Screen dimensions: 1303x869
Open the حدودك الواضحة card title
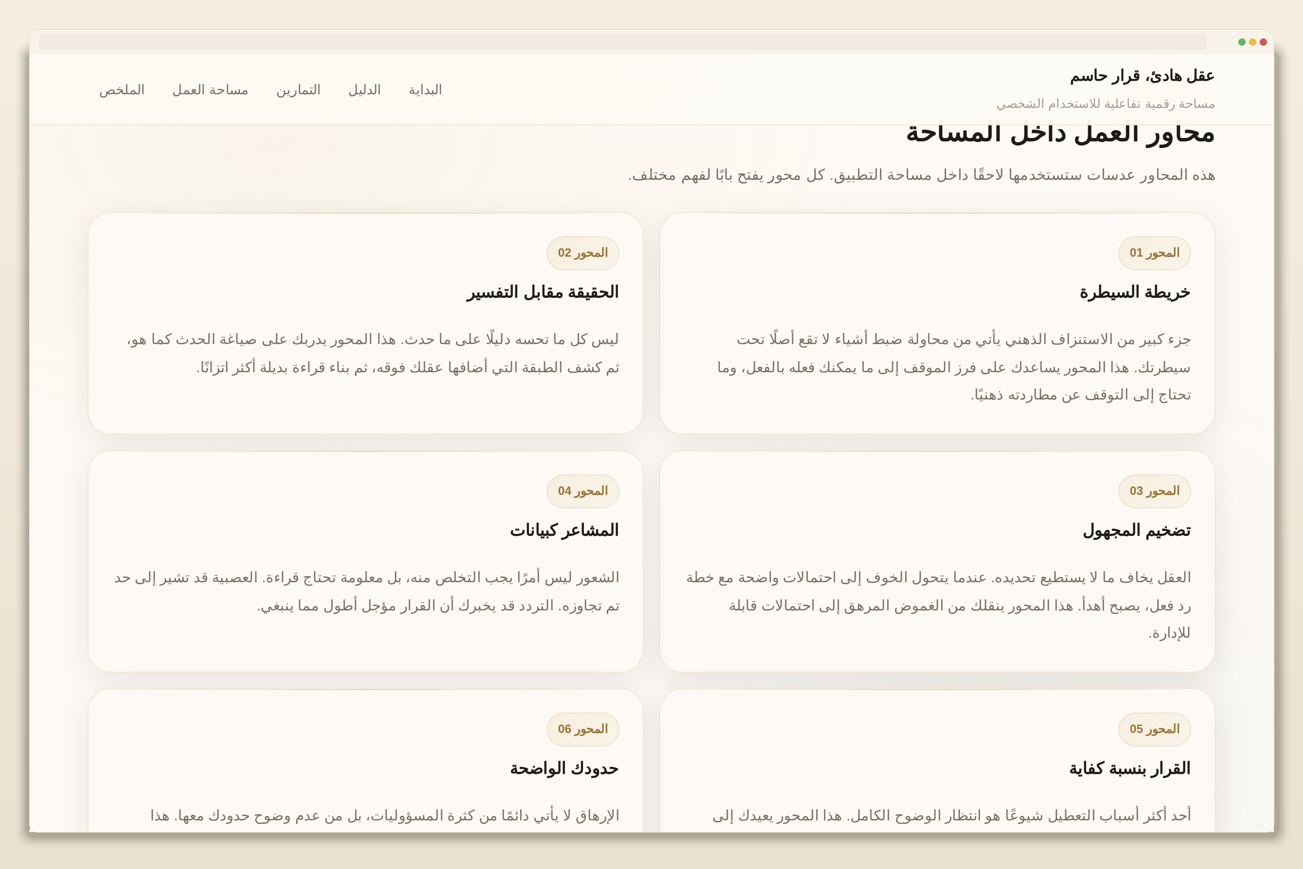coord(564,769)
